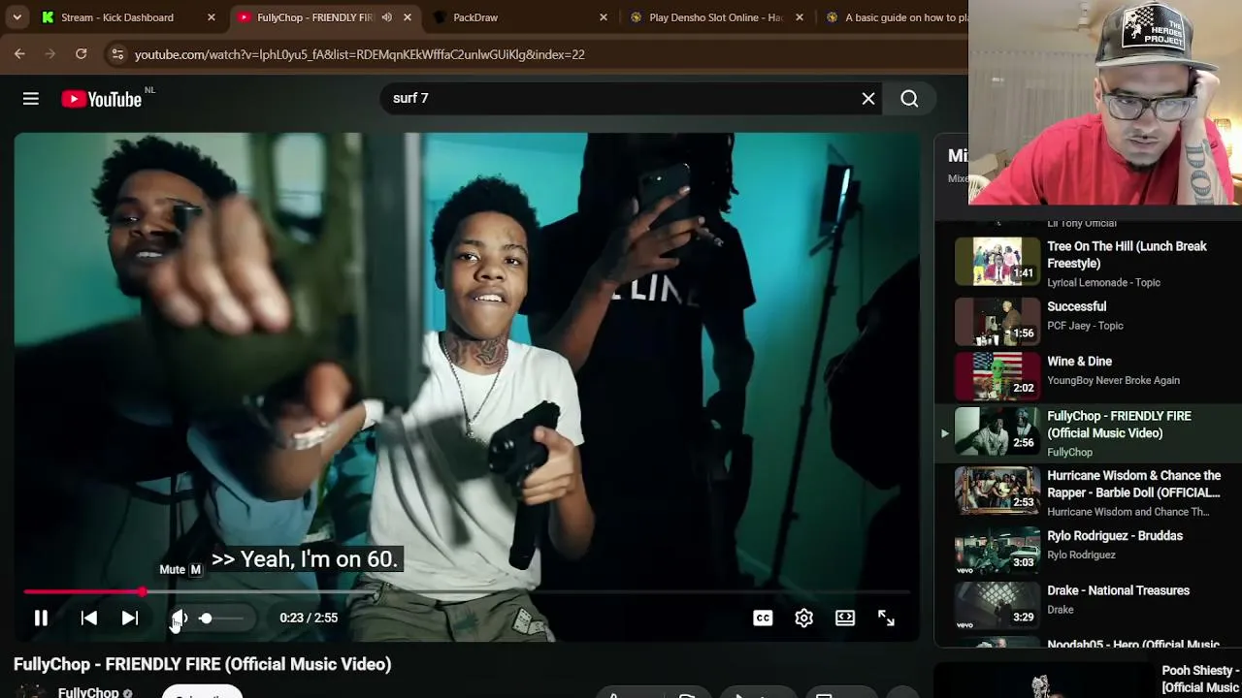Close the Play Densho Slot Online tab
This screenshot has height=698, width=1242.
(x=800, y=17)
